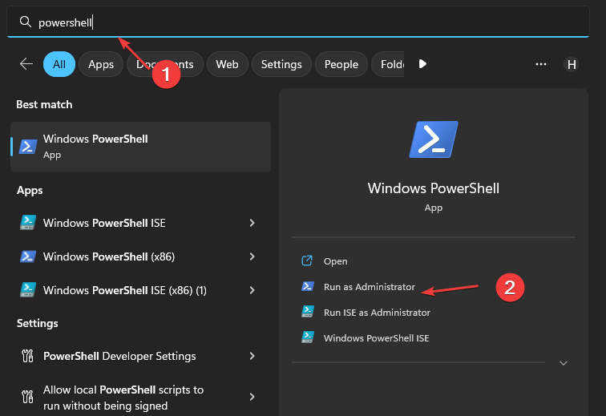Switch to the Folders filter tab

click(x=388, y=64)
